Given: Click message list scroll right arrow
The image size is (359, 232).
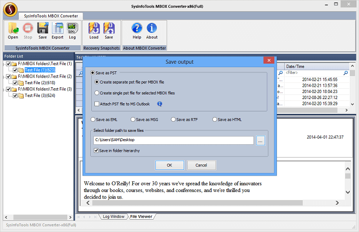Looking at the screenshot, I should tap(346, 110).
